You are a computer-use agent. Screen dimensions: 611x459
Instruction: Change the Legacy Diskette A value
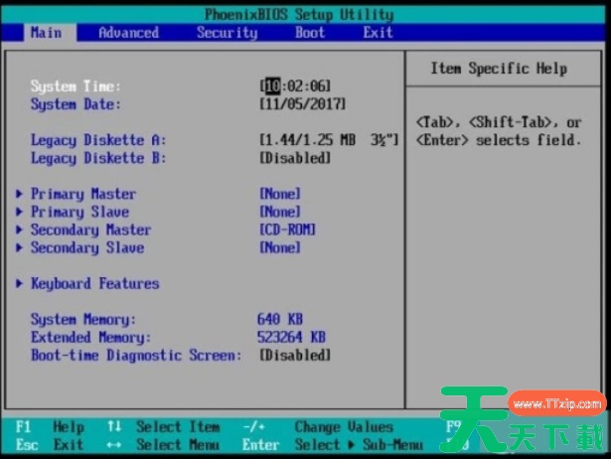[x=329, y=139]
